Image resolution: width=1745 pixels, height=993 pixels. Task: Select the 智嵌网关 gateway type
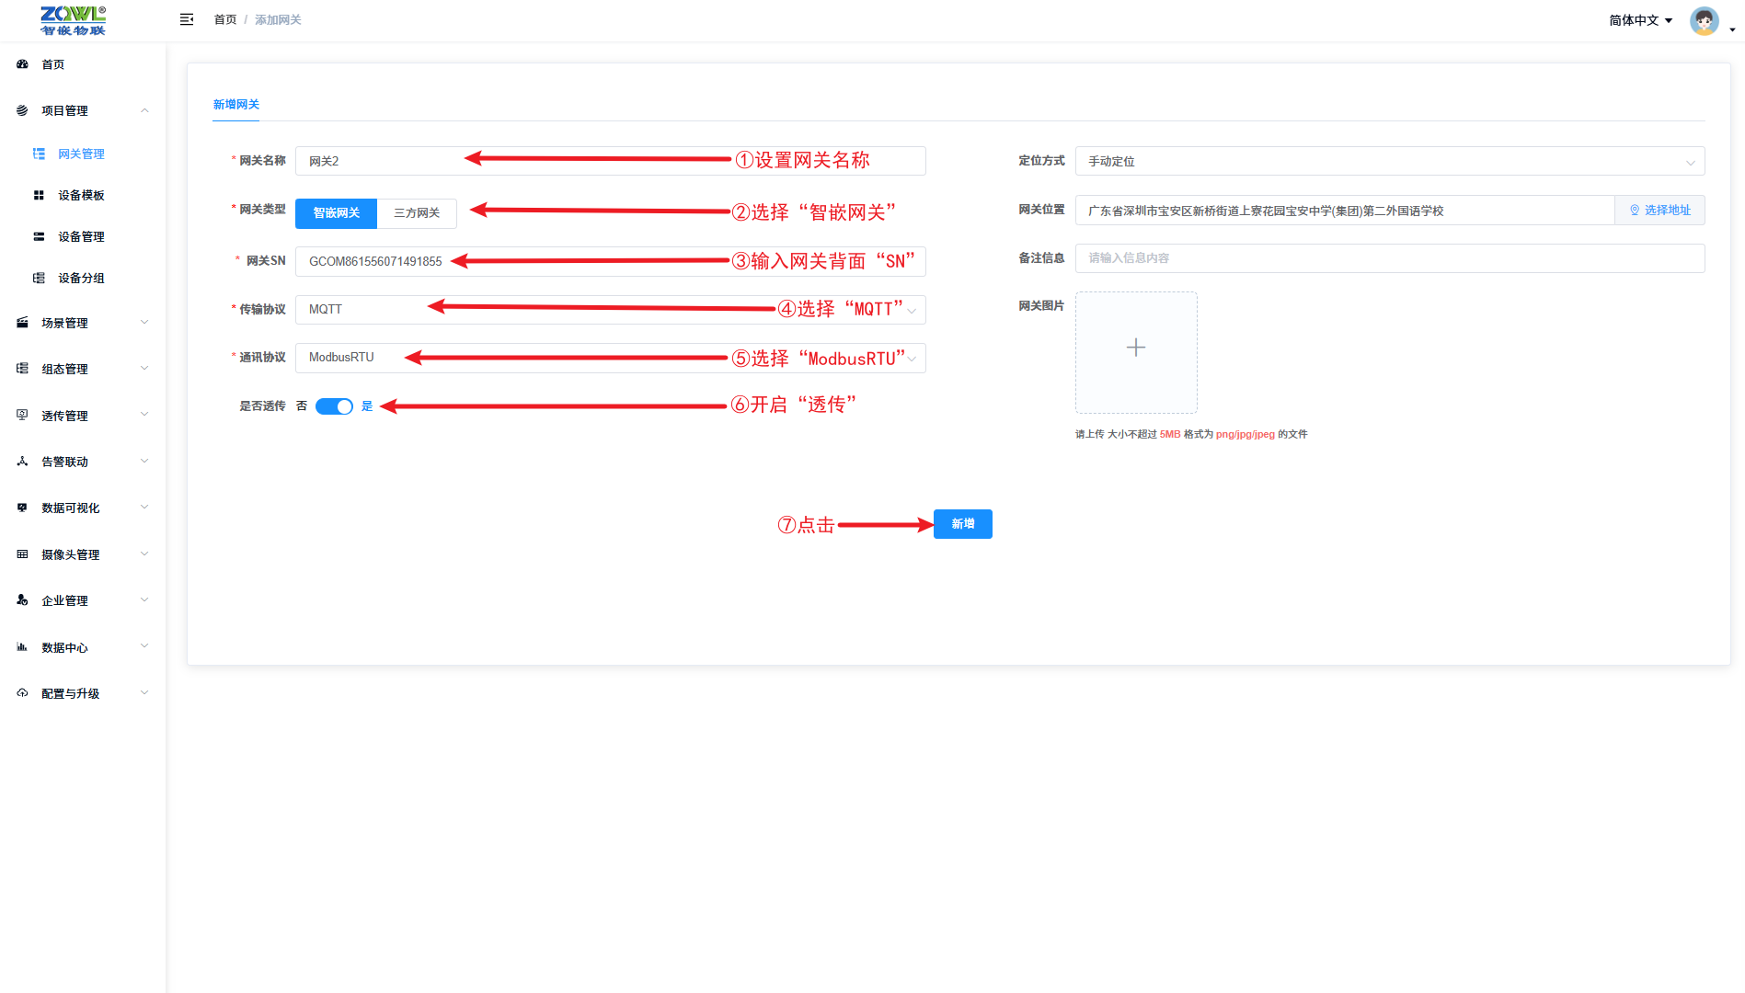[x=336, y=213]
